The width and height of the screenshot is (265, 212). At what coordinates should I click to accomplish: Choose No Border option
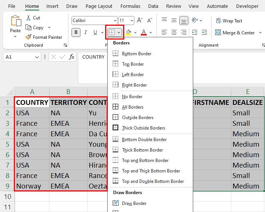point(150,97)
